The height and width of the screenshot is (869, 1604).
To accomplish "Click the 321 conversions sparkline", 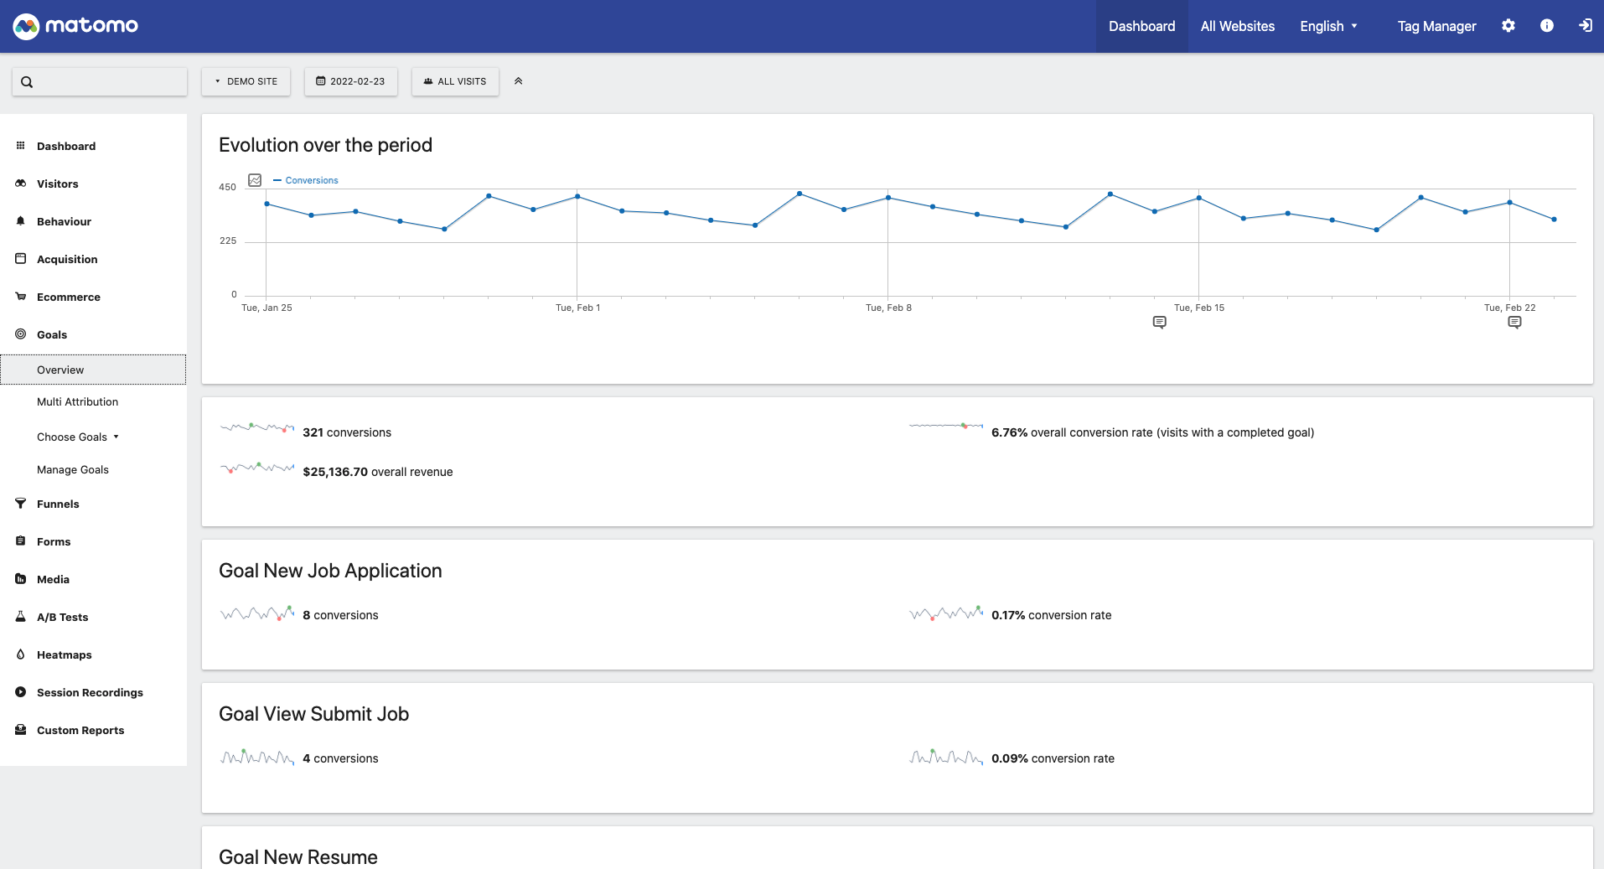I will (257, 427).
